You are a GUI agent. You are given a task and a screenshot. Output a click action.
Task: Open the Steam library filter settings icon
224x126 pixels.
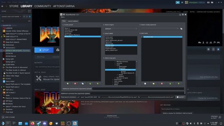pos(29,21)
